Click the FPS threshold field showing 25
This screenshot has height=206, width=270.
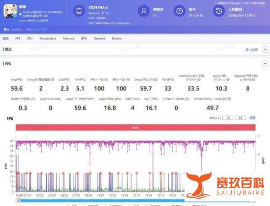[241, 118]
